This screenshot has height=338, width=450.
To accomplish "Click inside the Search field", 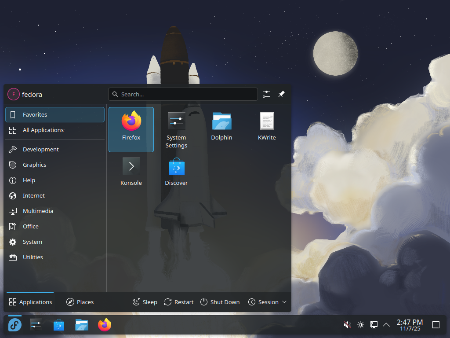I will [x=183, y=94].
